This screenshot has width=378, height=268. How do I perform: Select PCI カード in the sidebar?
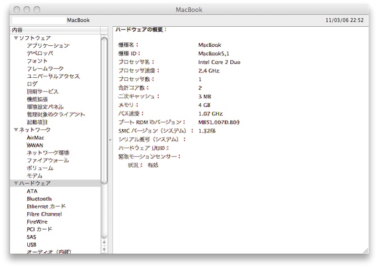tap(39, 229)
